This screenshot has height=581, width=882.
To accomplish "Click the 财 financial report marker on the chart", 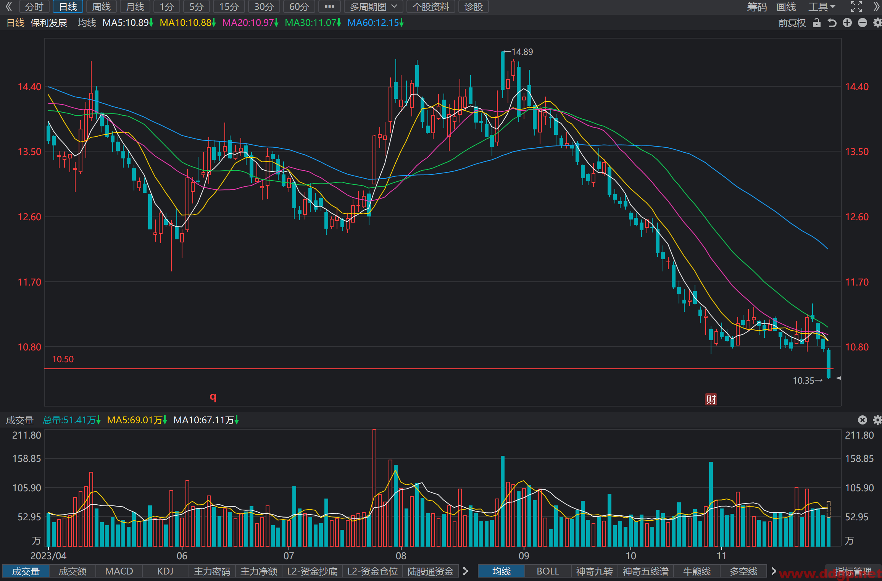I will (x=711, y=399).
